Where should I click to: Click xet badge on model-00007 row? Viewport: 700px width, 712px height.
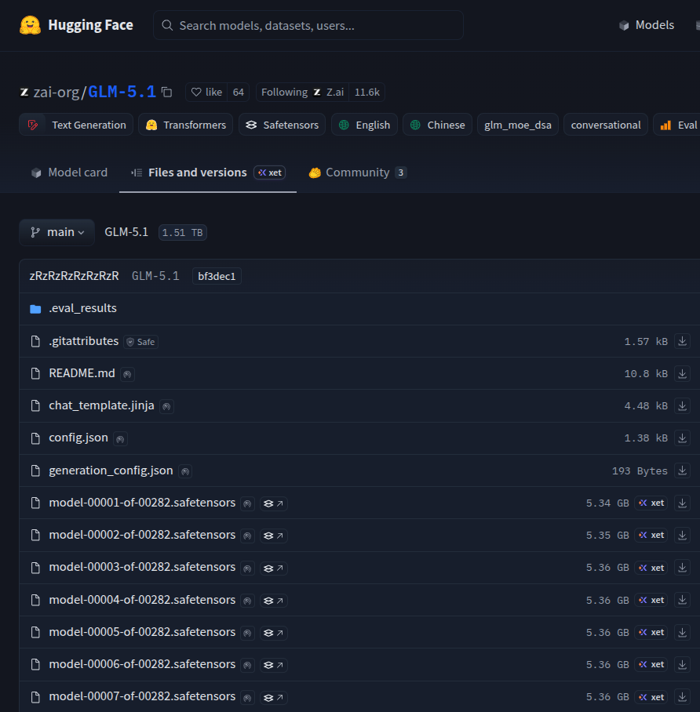(651, 697)
